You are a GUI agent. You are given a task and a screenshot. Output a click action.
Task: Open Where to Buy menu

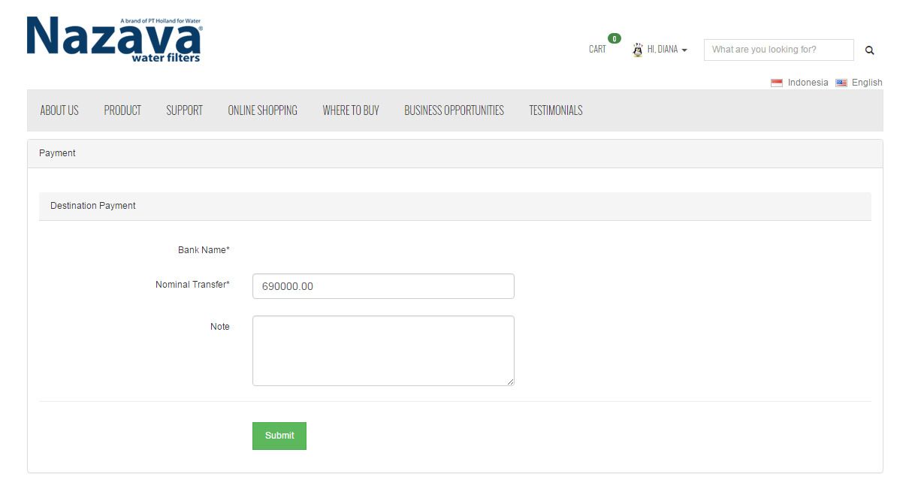click(x=351, y=110)
